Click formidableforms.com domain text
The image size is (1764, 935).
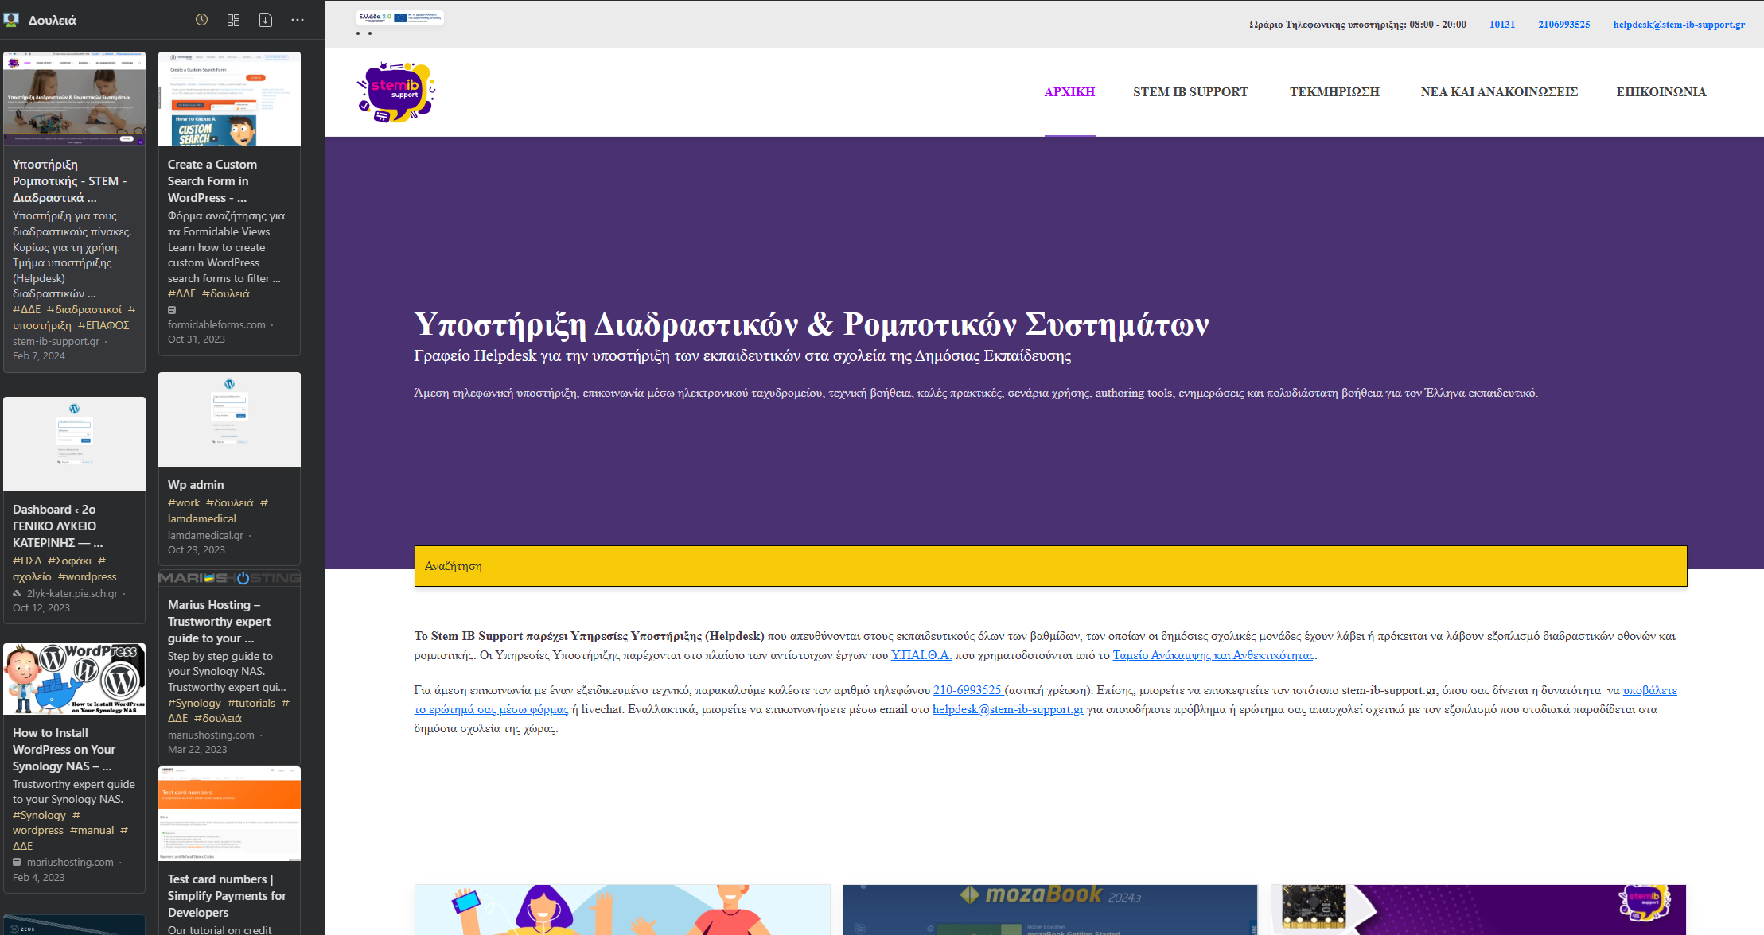pos(216,325)
